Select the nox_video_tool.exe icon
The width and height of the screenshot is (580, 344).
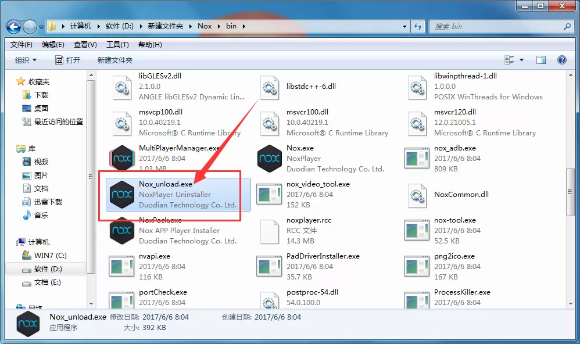click(269, 195)
